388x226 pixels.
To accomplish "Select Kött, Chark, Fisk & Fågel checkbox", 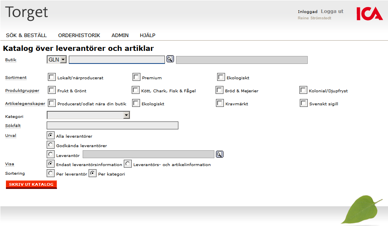I will point(136,90).
